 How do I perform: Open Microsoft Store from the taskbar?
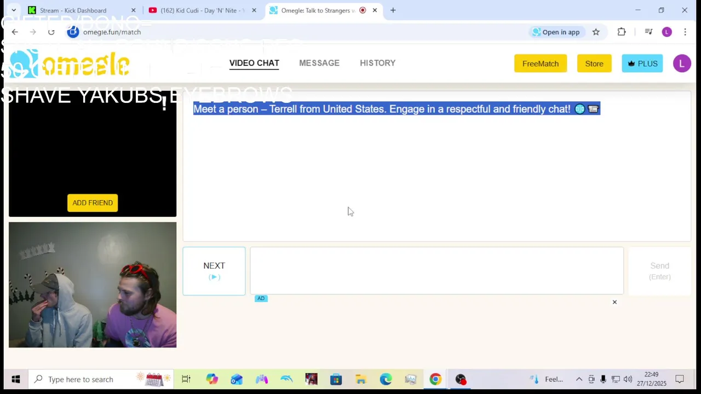336,379
